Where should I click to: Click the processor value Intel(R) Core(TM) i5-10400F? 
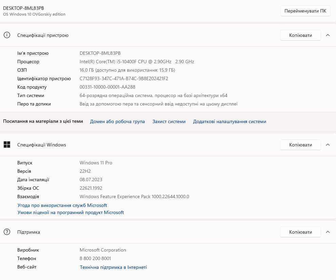coord(137,62)
